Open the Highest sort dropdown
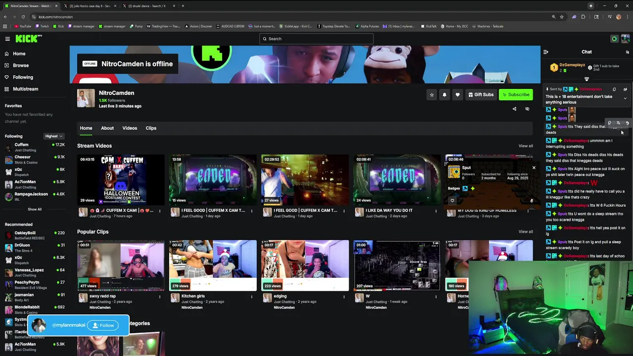The image size is (633, 356). point(54,136)
